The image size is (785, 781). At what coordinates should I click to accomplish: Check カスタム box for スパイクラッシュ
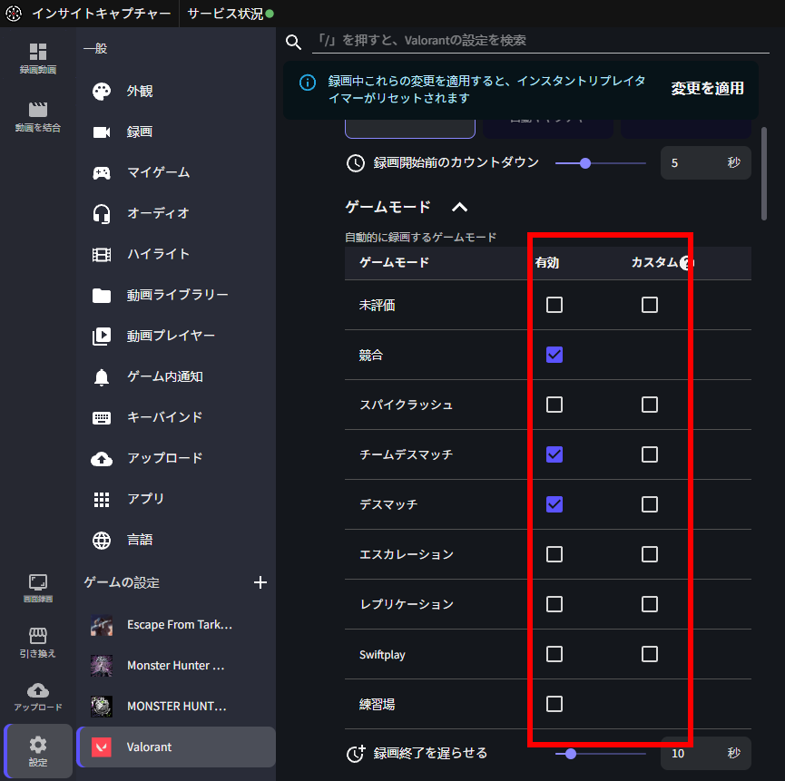[x=650, y=405]
